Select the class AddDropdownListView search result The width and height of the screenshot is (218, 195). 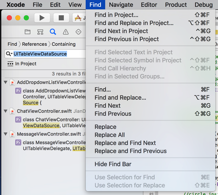pyautogui.click(x=54, y=97)
